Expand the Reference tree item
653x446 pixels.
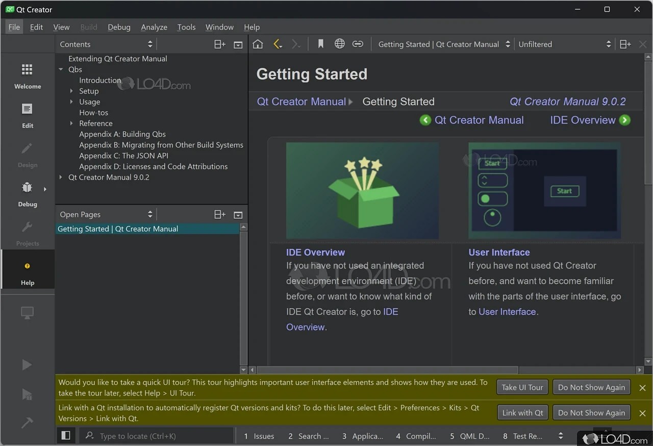point(71,123)
